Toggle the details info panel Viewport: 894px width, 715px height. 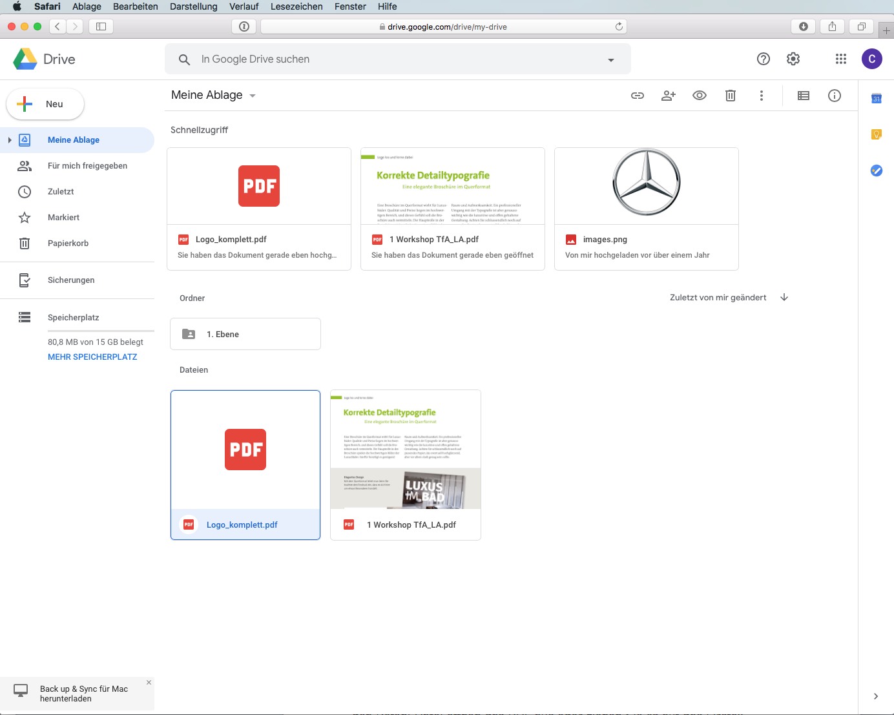pos(835,96)
